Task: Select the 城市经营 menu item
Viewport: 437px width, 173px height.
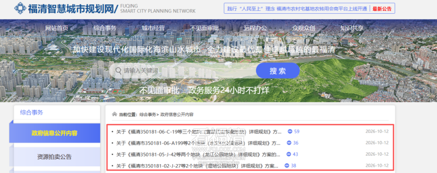Action: (x=153, y=28)
